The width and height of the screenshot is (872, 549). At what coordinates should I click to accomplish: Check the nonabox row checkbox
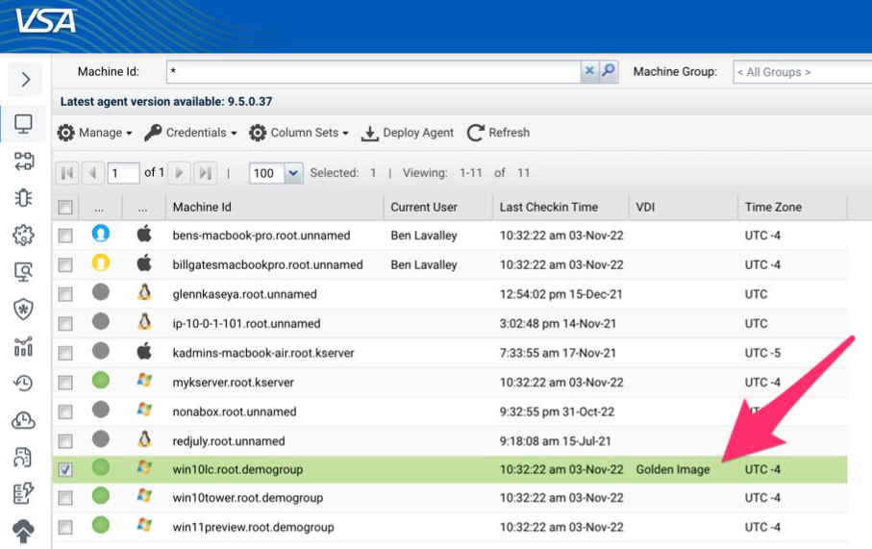point(65,412)
